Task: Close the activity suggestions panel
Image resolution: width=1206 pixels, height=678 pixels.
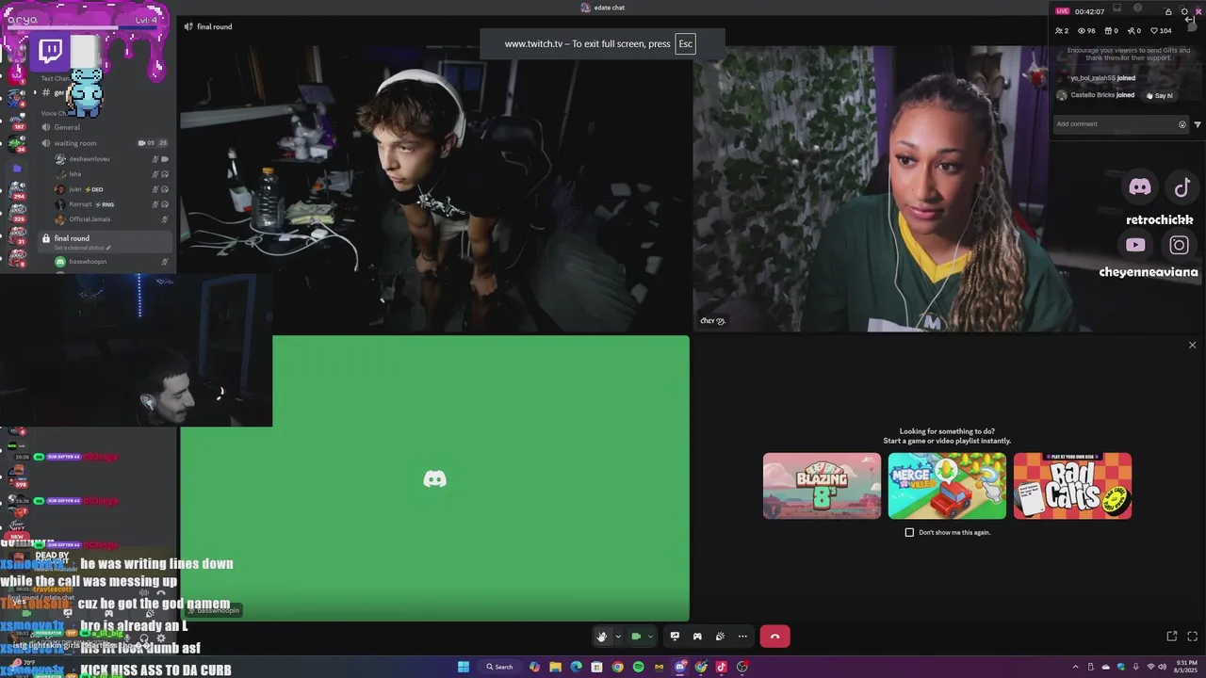Action: [x=1192, y=345]
